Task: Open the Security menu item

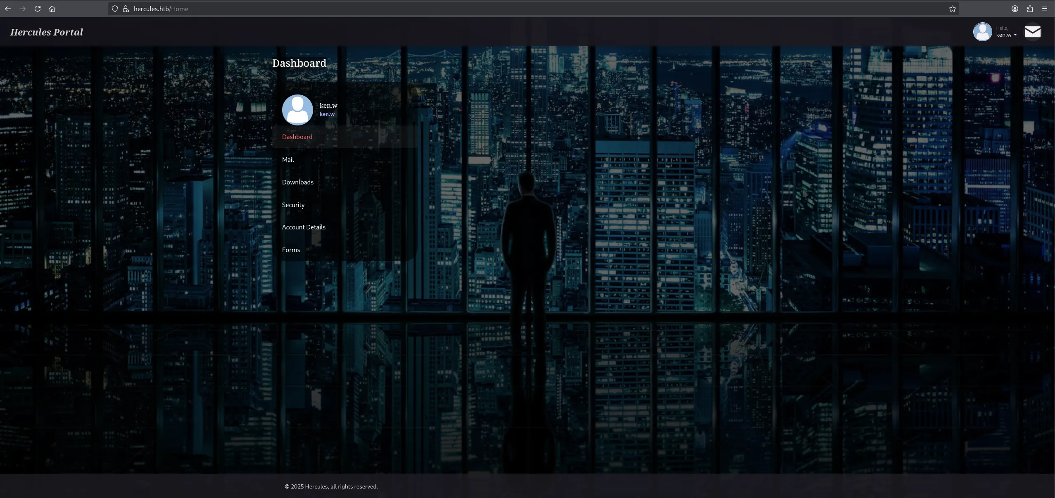Action: 293,205
